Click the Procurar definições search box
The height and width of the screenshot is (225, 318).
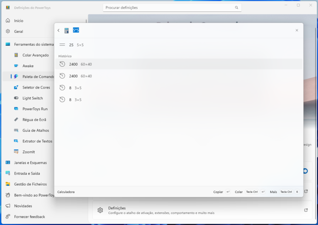[x=172, y=7]
